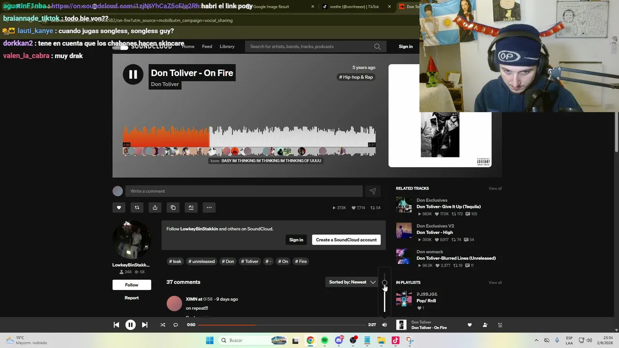This screenshot has width=619, height=348.
Task: Pause the track with the large hero pause button
Action: coord(133,74)
